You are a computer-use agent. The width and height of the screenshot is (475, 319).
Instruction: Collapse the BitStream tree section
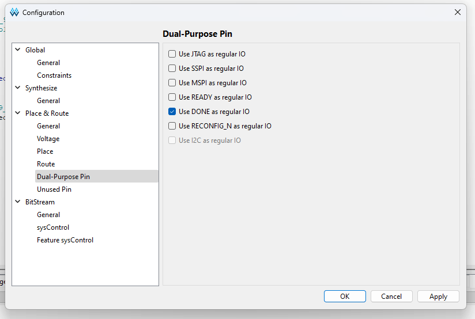18,202
